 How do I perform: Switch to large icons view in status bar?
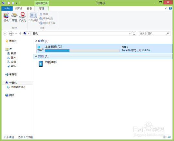click(x=169, y=137)
